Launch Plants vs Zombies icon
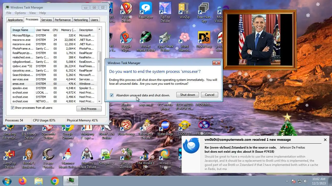The image size is (332, 186). (x=126, y=159)
